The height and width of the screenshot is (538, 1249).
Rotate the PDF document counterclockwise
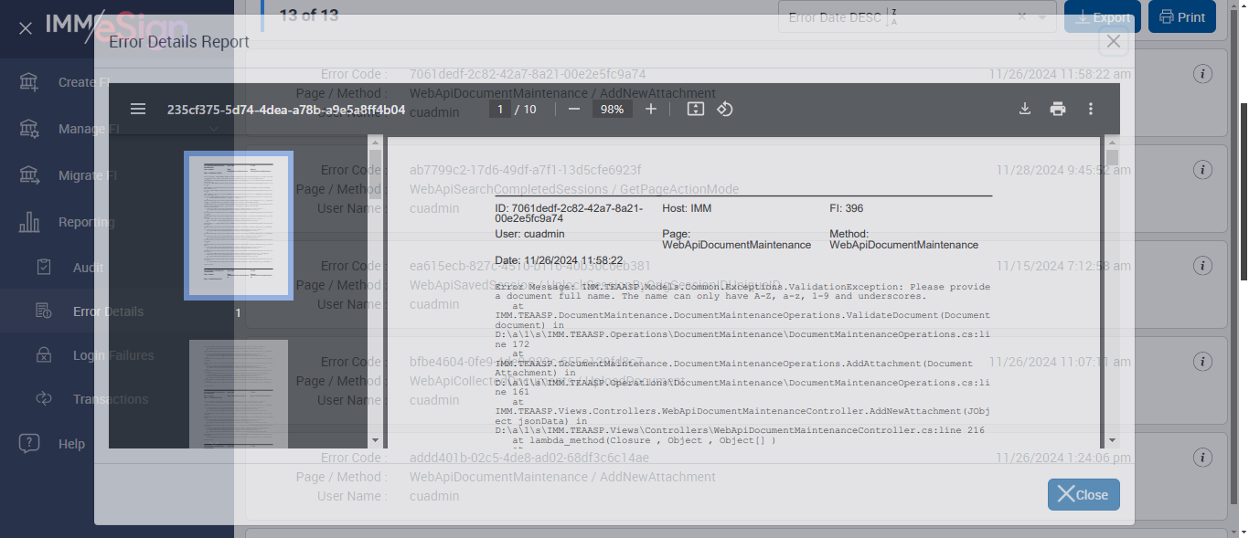724,109
